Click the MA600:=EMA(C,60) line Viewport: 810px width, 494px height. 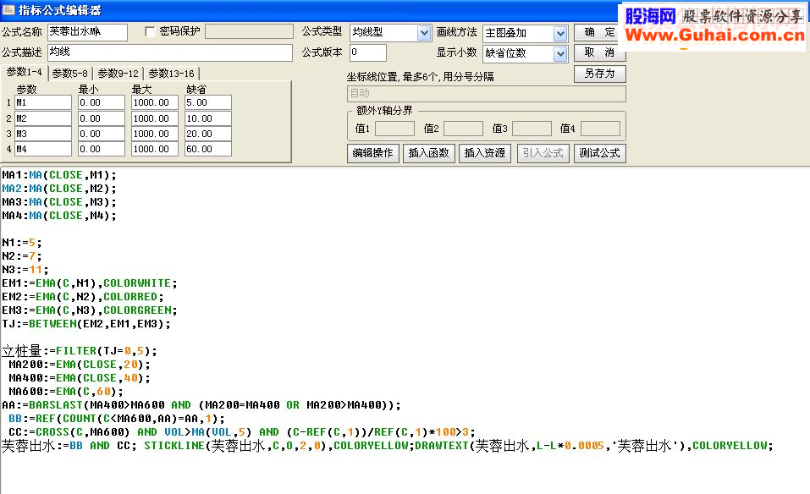66,392
